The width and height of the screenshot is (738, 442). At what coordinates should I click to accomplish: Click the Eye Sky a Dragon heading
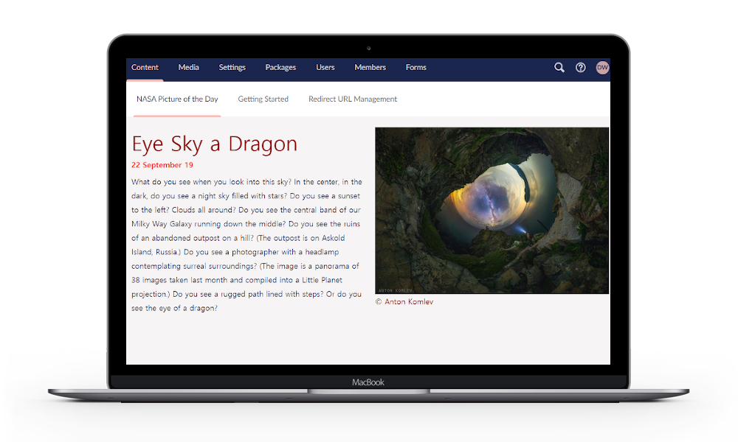(214, 144)
